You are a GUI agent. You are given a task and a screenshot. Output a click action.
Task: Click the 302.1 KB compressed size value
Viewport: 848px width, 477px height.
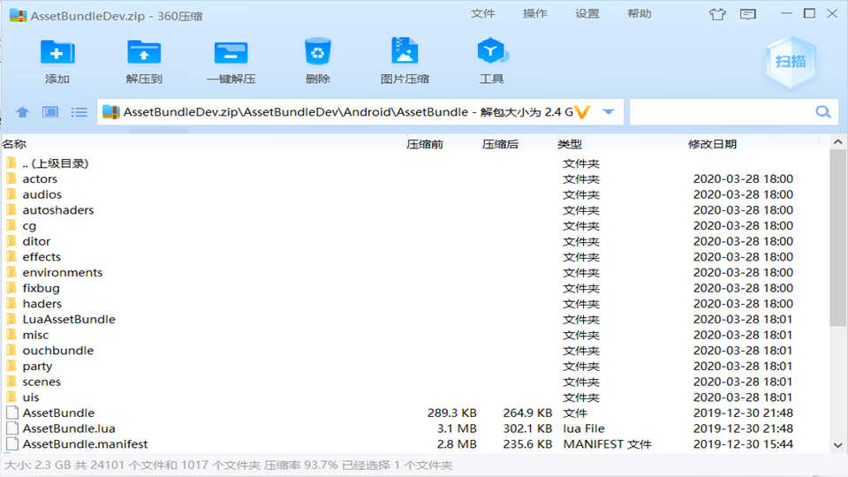tap(527, 428)
